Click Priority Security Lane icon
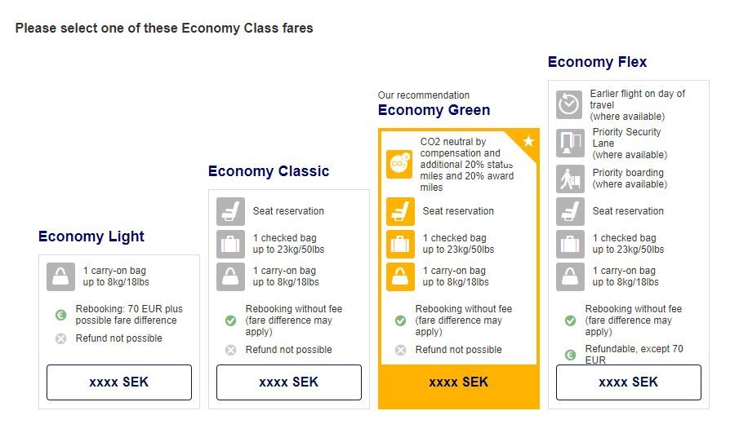Image resolution: width=748 pixels, height=433 pixels. [x=569, y=143]
